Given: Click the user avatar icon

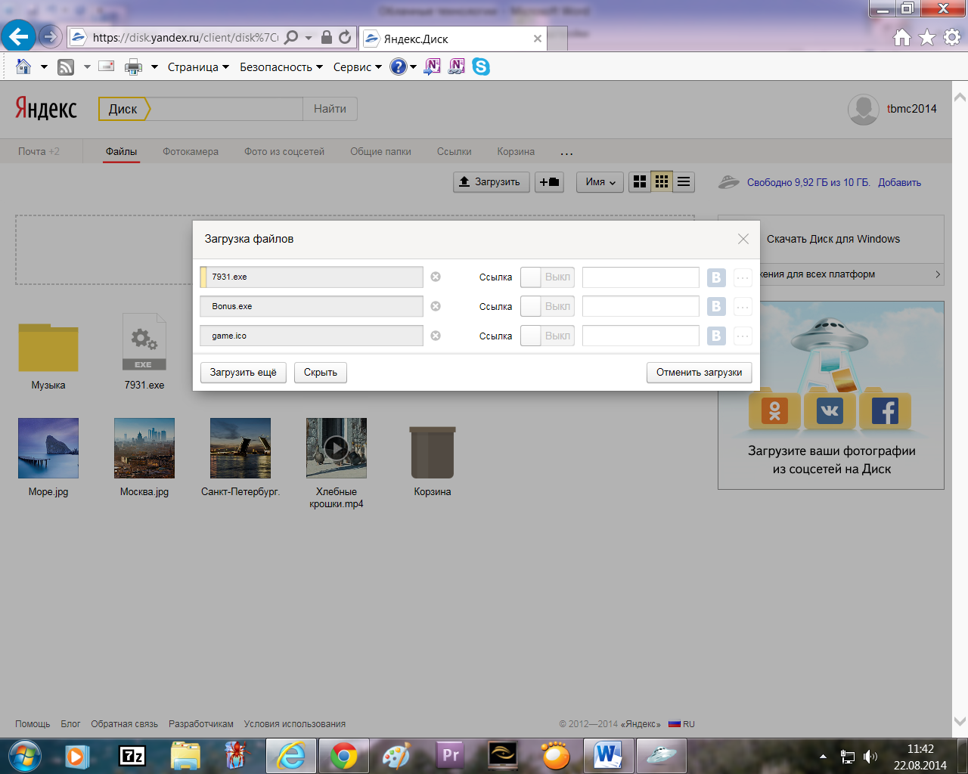Looking at the screenshot, I should [x=863, y=110].
